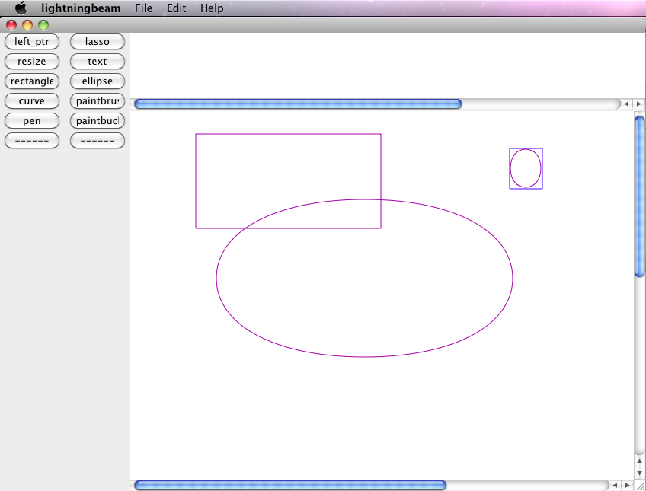Click the small ellipse inside the blue square

tap(526, 168)
